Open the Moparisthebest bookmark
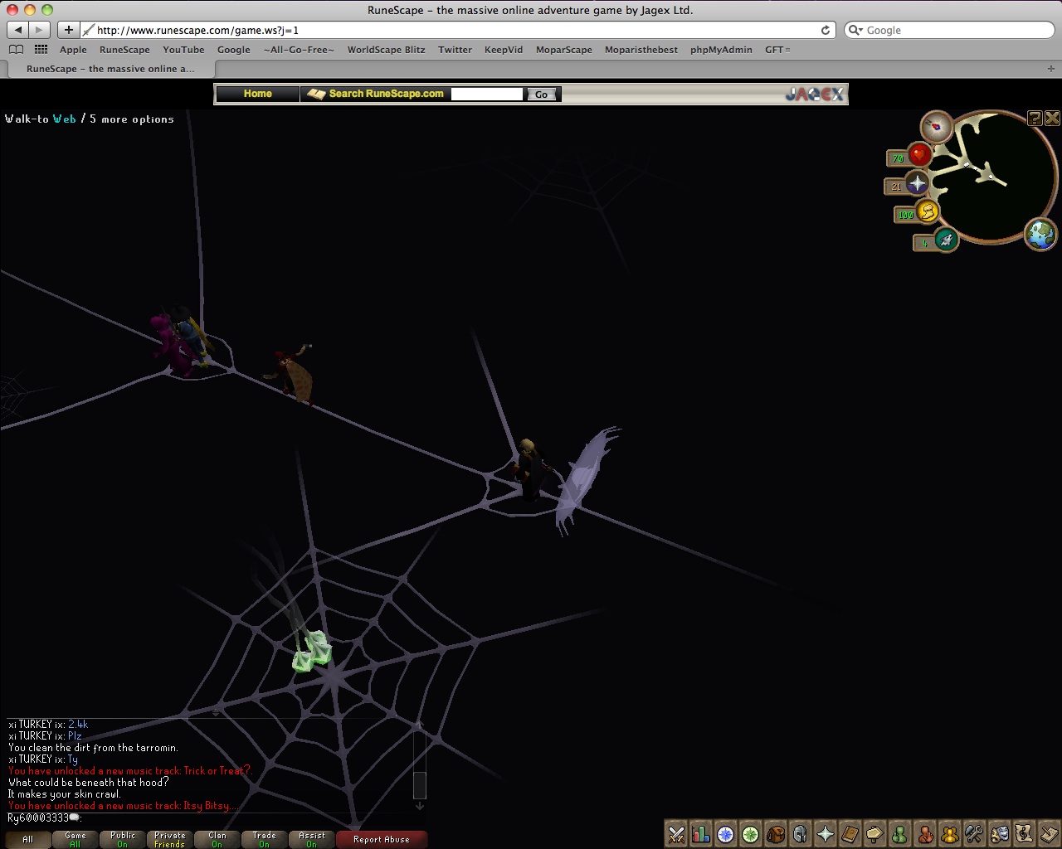 pos(641,50)
